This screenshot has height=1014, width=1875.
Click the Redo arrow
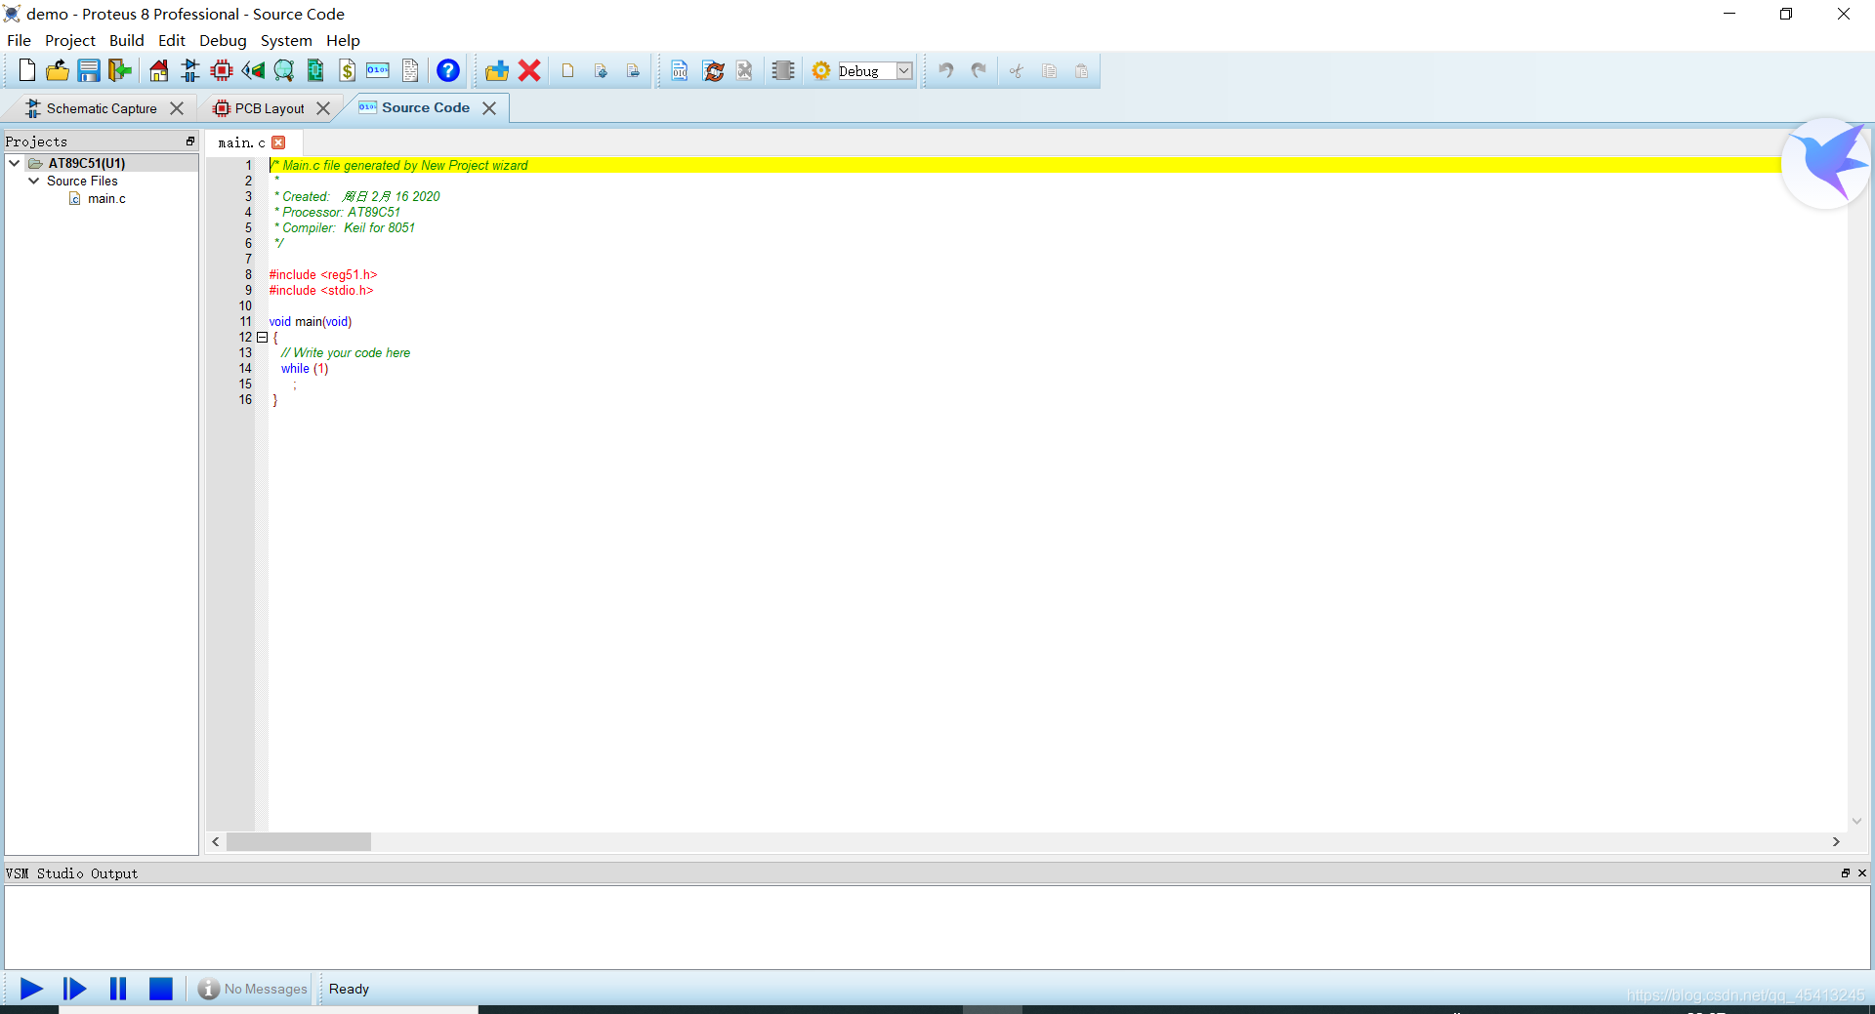(979, 70)
